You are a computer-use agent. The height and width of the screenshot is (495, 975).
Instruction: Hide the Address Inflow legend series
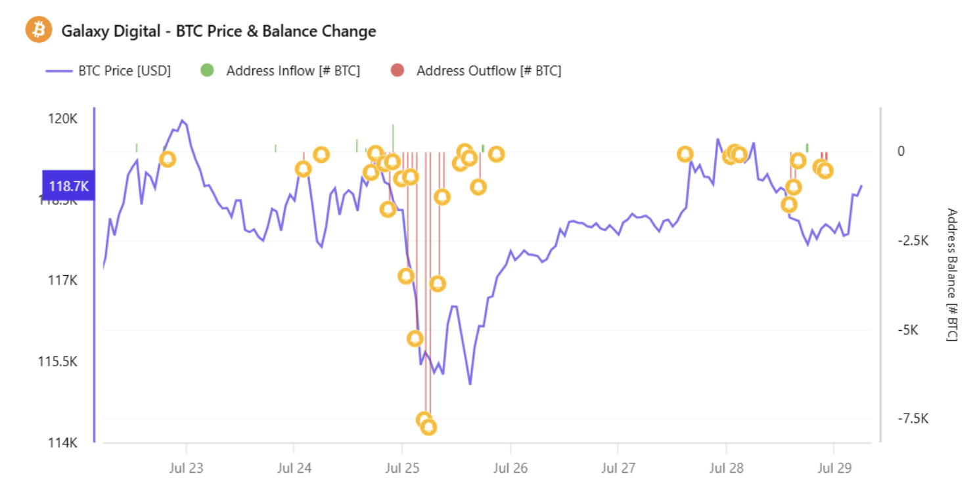click(x=281, y=71)
